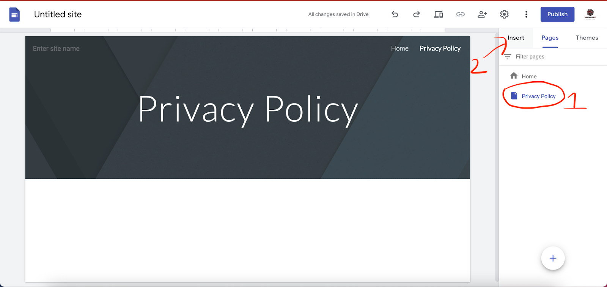Click the Enter site name field
This screenshot has height=287, width=607.
pyautogui.click(x=56, y=49)
